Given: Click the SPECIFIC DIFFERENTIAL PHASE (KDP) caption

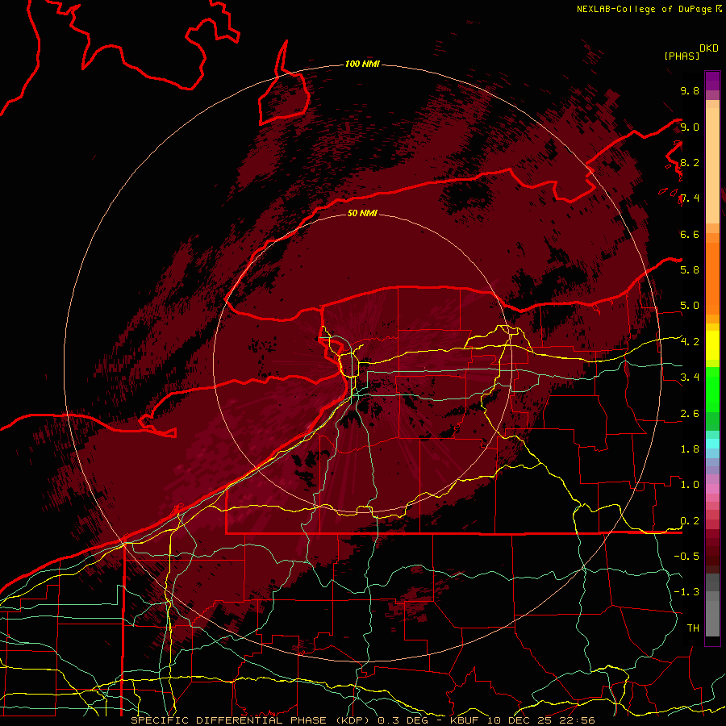Looking at the screenshot, I should (x=252, y=720).
